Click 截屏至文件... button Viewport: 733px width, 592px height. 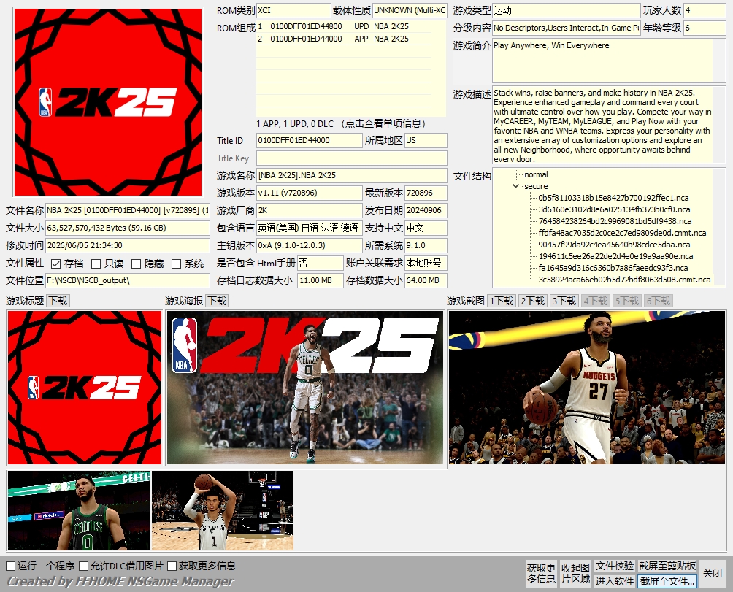tap(667, 581)
